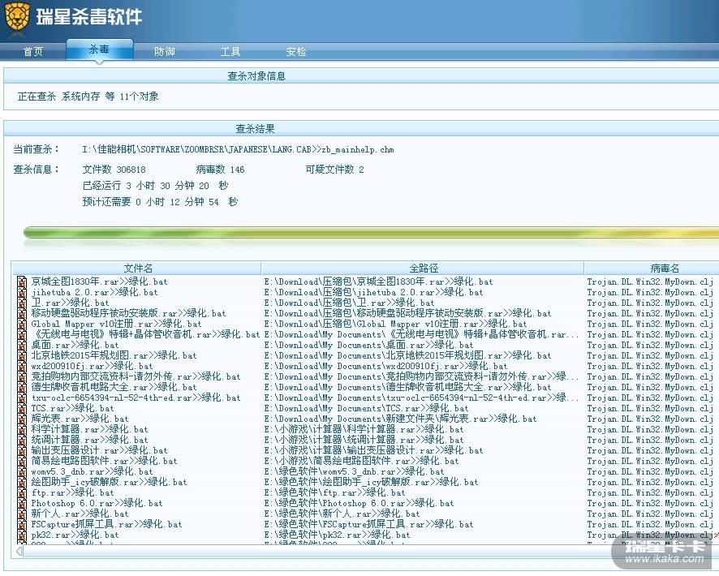The height and width of the screenshot is (576, 719).
Task: Sort by 全路径 column header
Action: (x=423, y=268)
